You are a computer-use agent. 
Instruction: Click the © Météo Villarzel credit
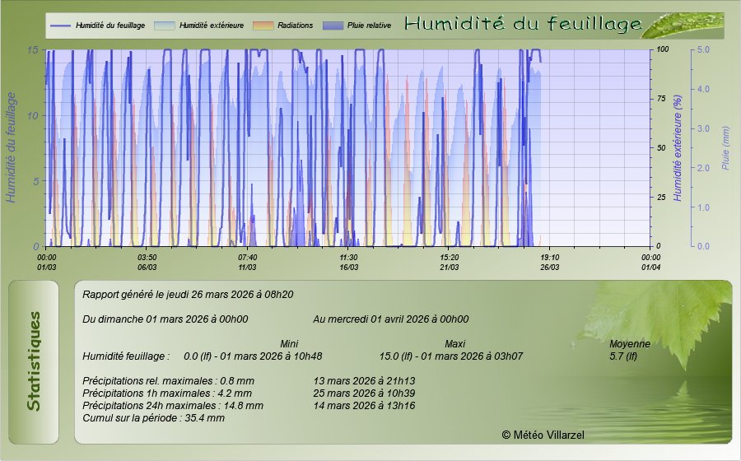(543, 434)
